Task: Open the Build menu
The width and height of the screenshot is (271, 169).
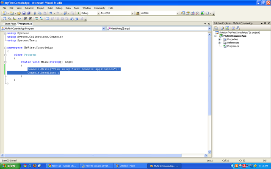Action: pos(50,8)
